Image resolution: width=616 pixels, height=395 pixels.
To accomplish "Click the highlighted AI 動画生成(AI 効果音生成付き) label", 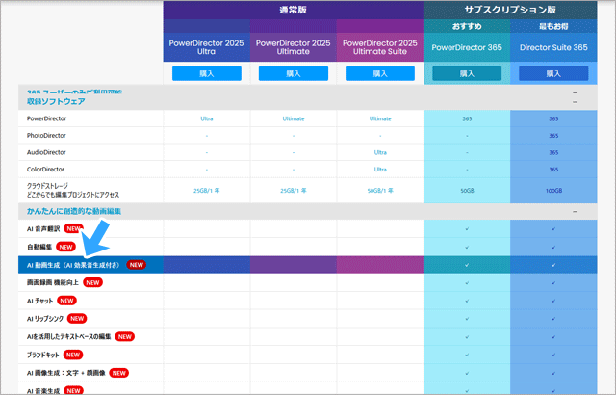I will (x=74, y=265).
